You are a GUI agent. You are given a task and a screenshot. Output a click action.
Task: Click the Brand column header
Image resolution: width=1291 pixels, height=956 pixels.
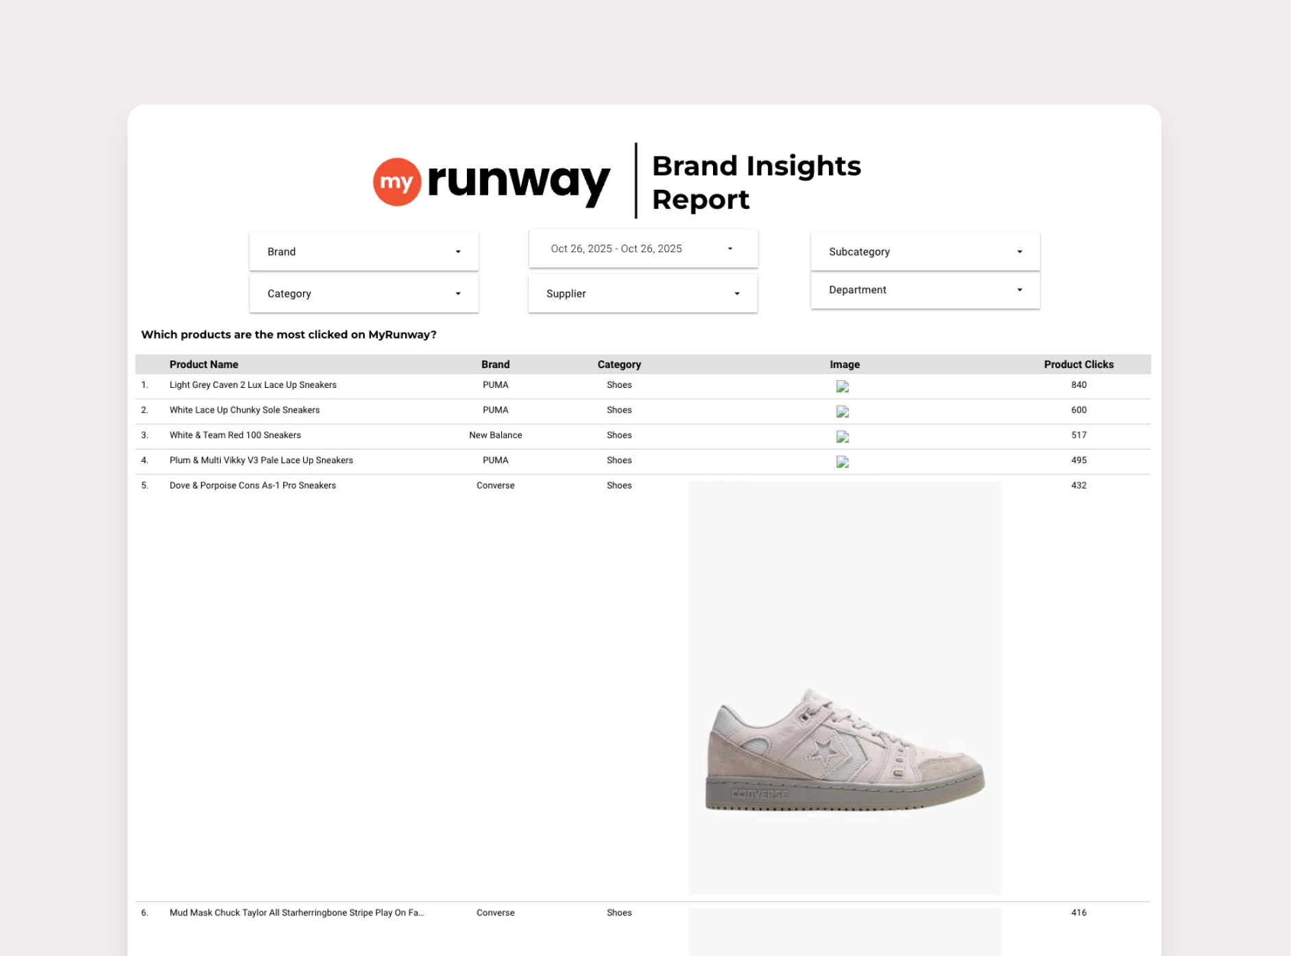(x=495, y=364)
